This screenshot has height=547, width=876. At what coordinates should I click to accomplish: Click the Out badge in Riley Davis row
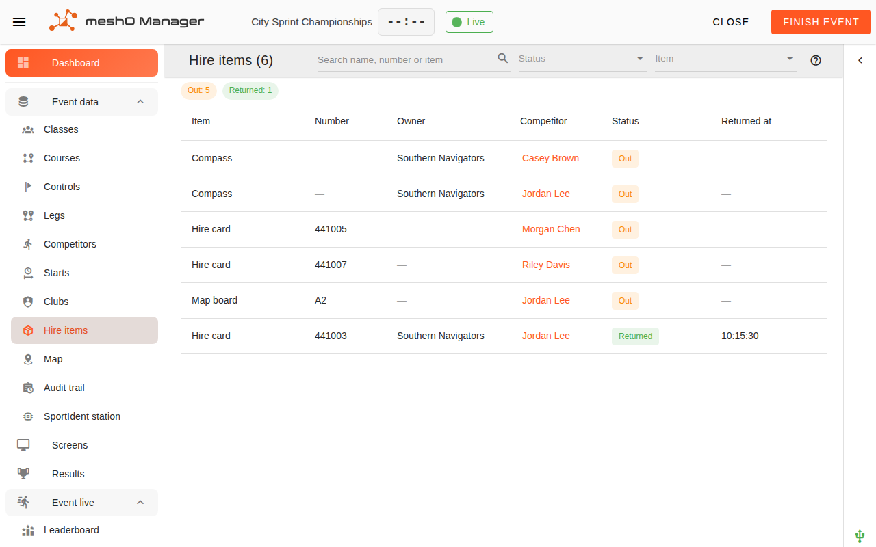pyautogui.click(x=625, y=265)
